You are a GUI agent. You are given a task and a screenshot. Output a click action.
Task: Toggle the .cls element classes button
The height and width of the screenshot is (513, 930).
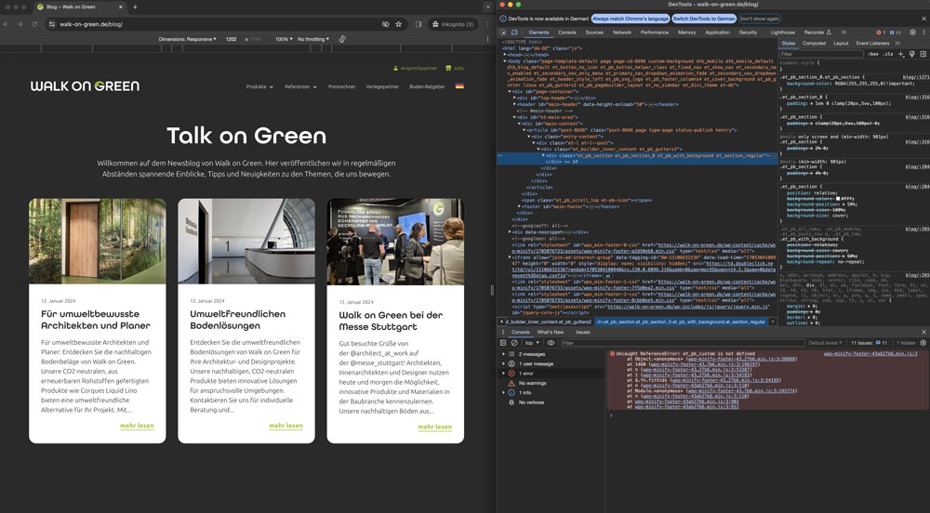pos(888,54)
